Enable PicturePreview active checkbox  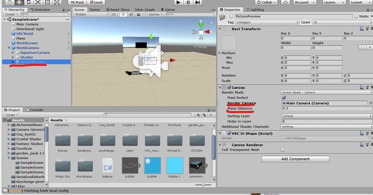(231, 16)
